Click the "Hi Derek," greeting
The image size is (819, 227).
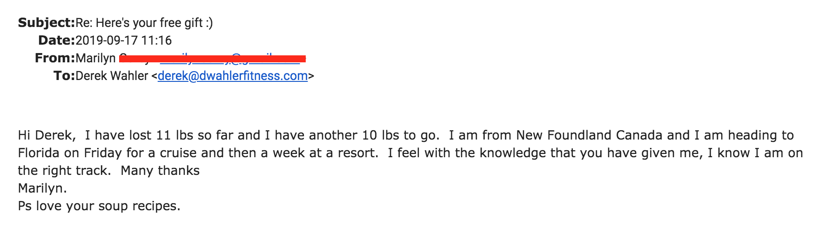tap(47, 135)
